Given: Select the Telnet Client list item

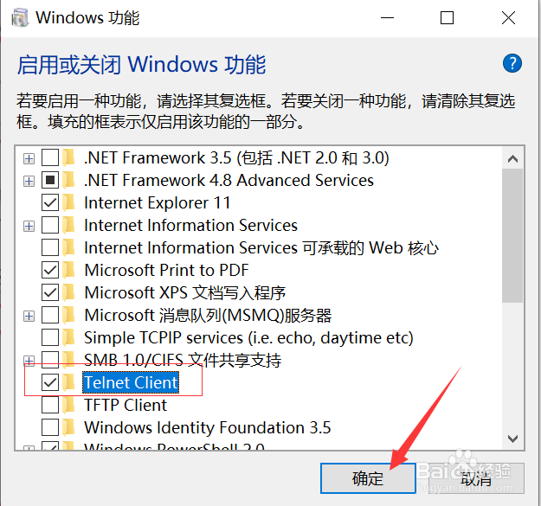Looking at the screenshot, I should click(x=131, y=382).
